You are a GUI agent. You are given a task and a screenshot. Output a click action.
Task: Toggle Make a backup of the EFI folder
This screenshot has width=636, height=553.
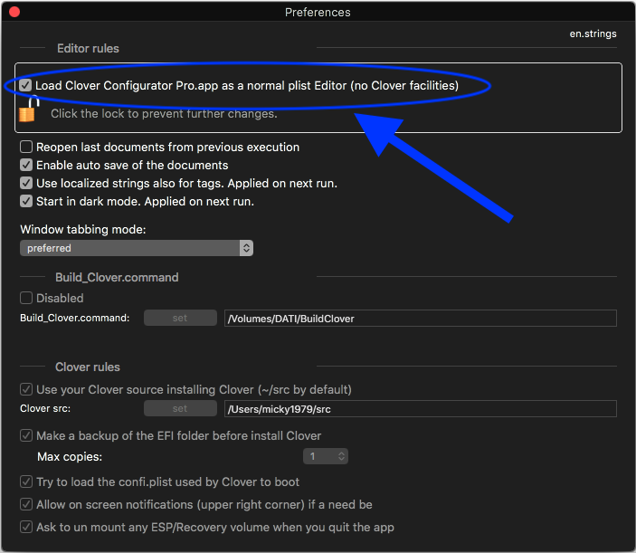(x=26, y=435)
